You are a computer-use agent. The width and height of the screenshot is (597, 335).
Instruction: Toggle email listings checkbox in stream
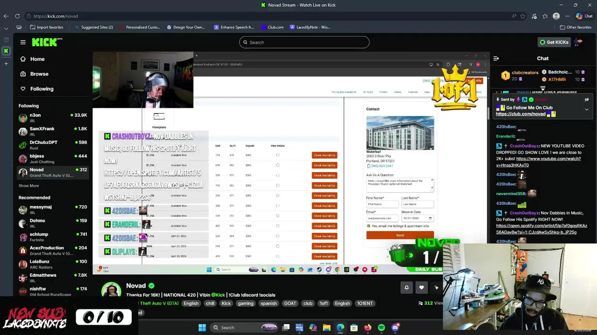pos(368,226)
